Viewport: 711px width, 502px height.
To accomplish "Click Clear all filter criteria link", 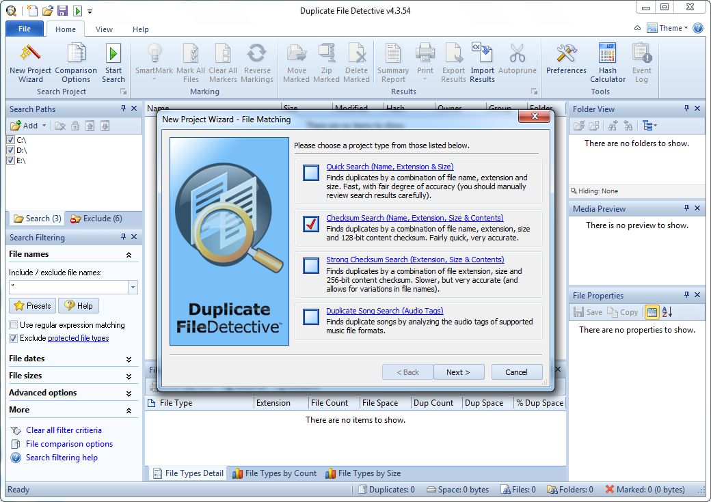I will 64,430.
